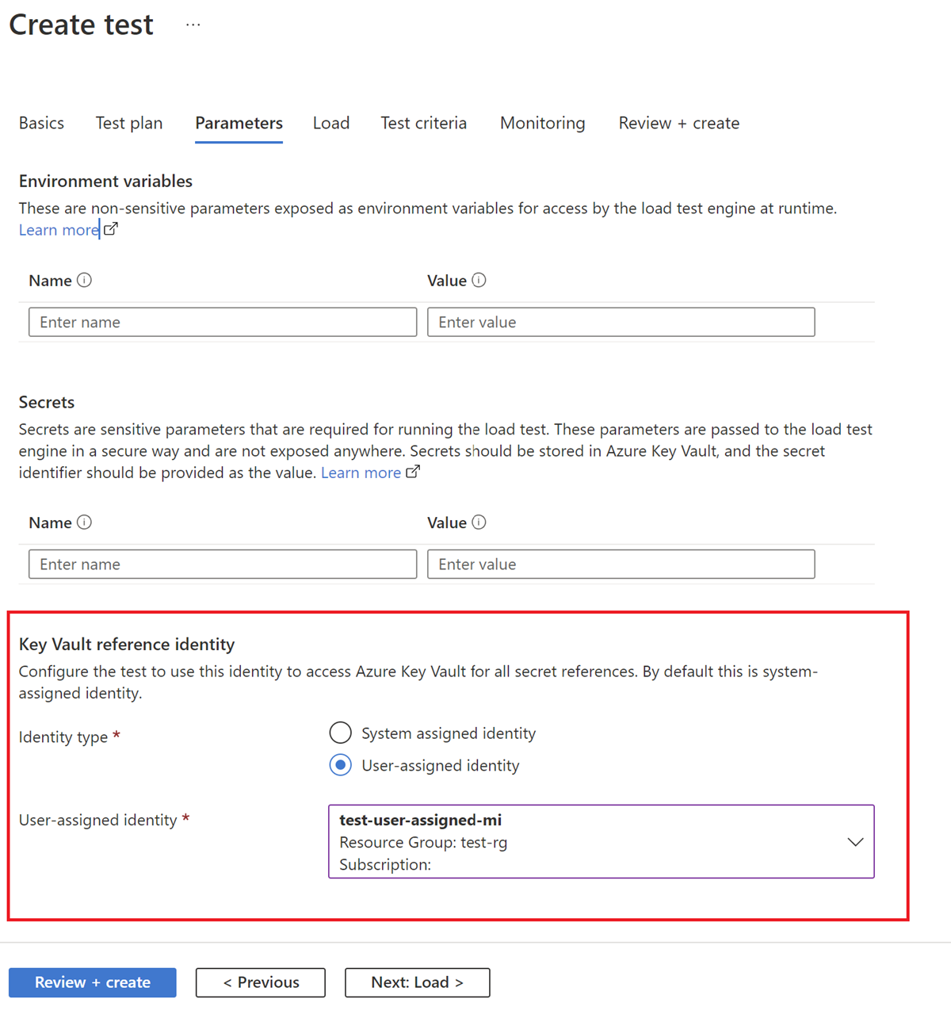951x1018 pixels.
Task: Switch to the Test criteria tab
Action: click(x=423, y=123)
